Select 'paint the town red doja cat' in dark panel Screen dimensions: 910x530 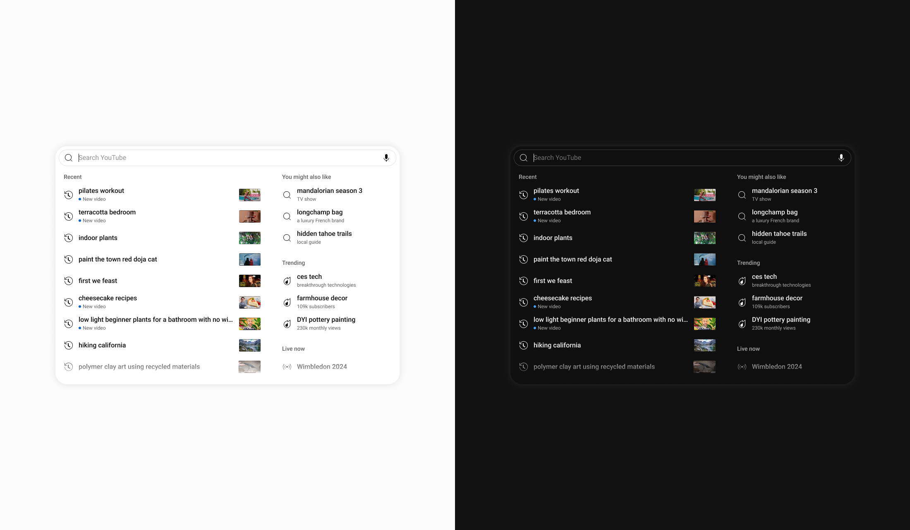coord(572,259)
